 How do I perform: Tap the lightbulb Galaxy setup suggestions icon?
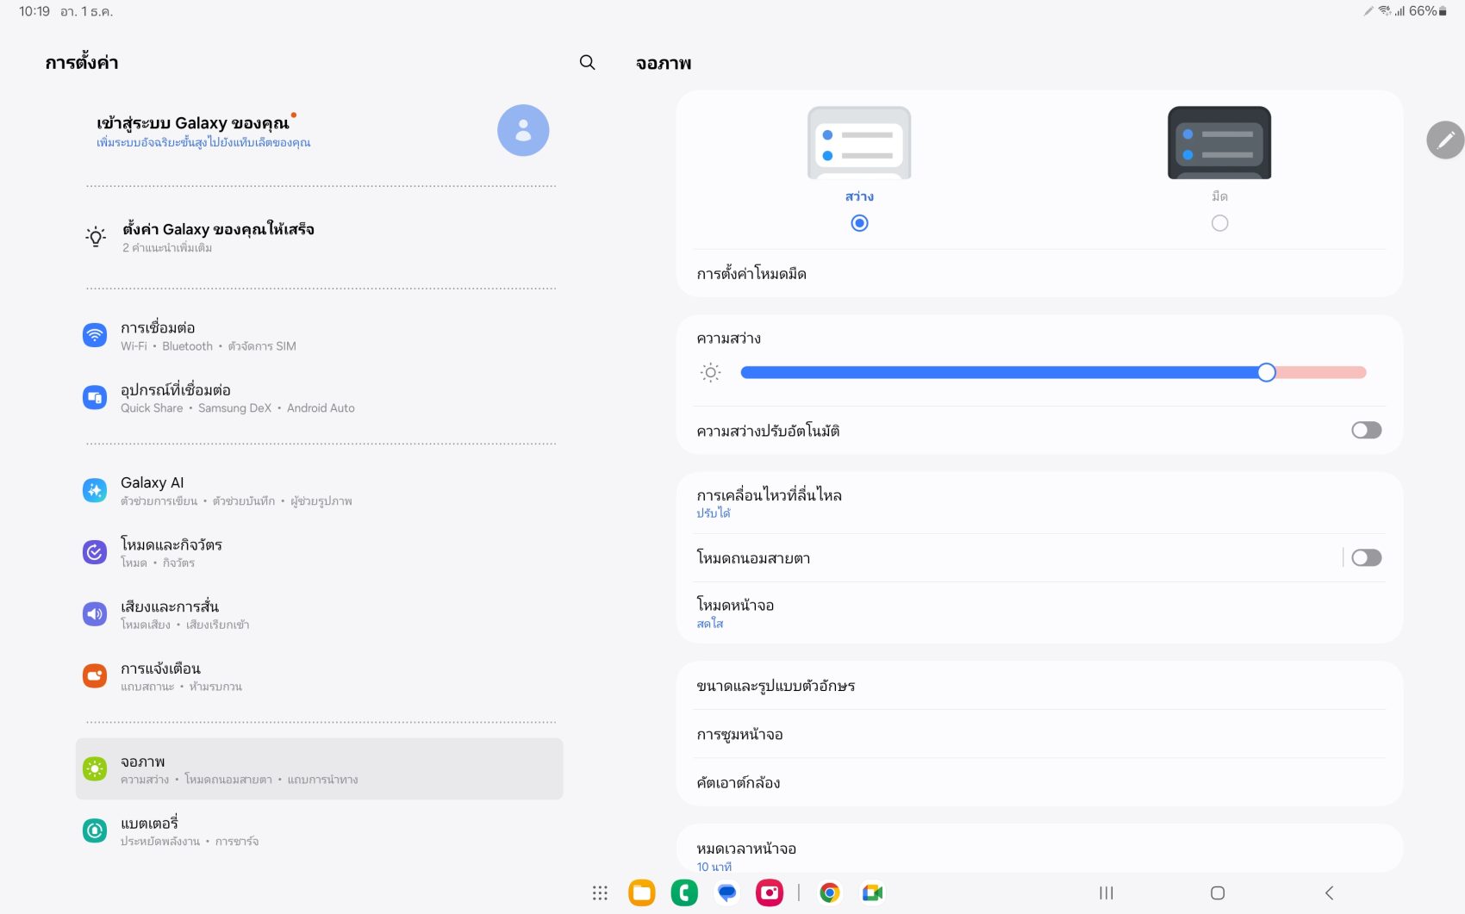[96, 237]
